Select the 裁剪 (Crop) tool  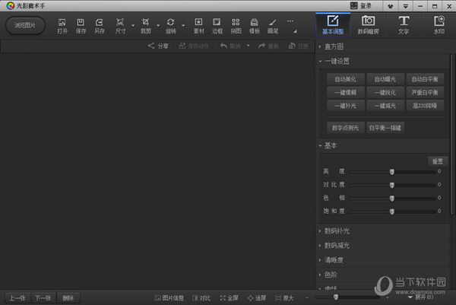145,26
